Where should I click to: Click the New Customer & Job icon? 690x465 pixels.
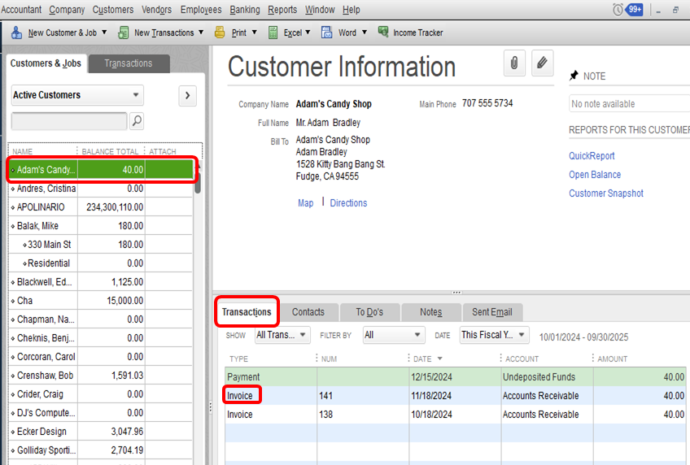[x=16, y=33]
